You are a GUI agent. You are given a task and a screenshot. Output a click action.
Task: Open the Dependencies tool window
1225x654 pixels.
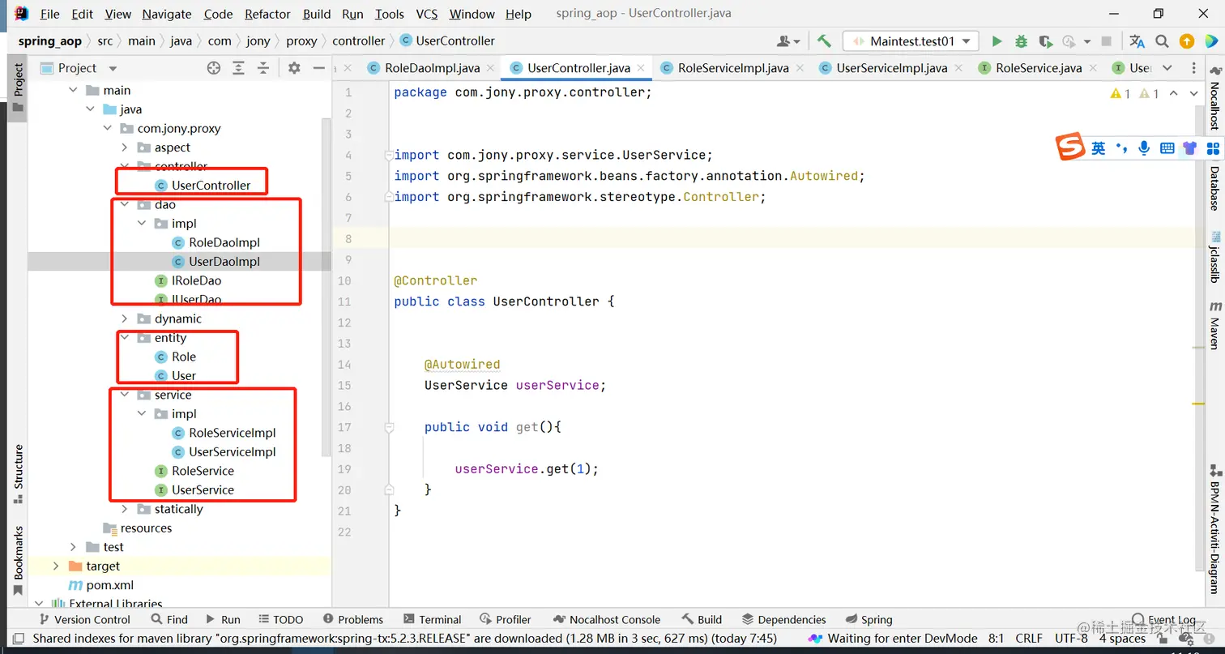tap(783, 619)
